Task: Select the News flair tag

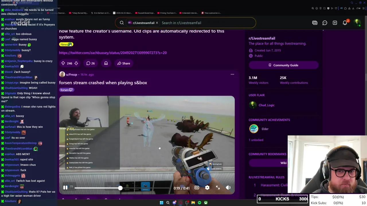Action: [x=66, y=44]
